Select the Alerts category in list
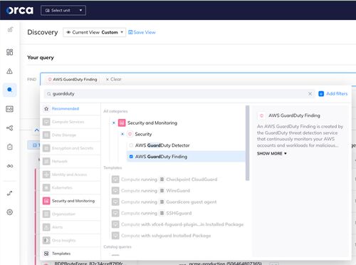356x265 pixels. [x=70, y=227]
